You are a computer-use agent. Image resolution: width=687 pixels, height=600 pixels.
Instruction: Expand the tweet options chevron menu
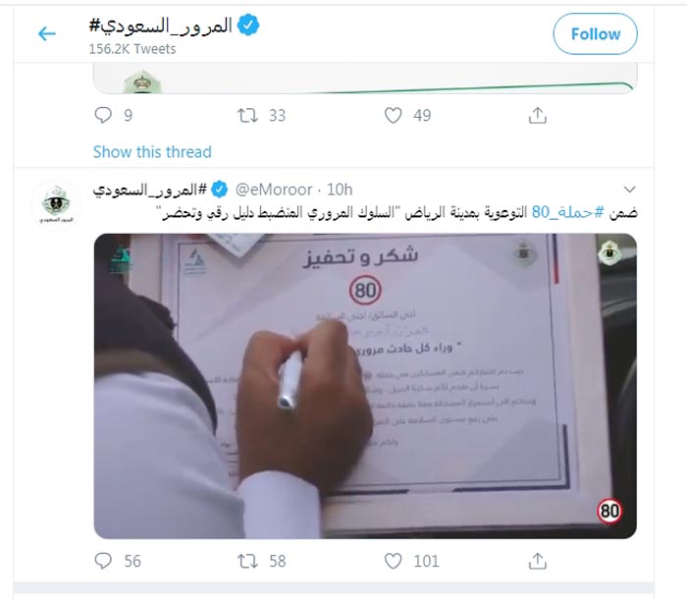[x=629, y=190]
